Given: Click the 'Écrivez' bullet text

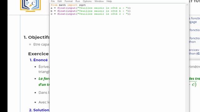Looking at the screenshot, I should pos(44,67).
